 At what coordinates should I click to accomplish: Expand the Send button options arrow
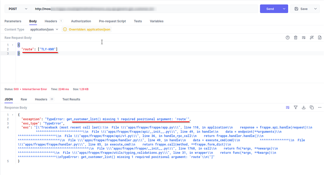point(284,9)
